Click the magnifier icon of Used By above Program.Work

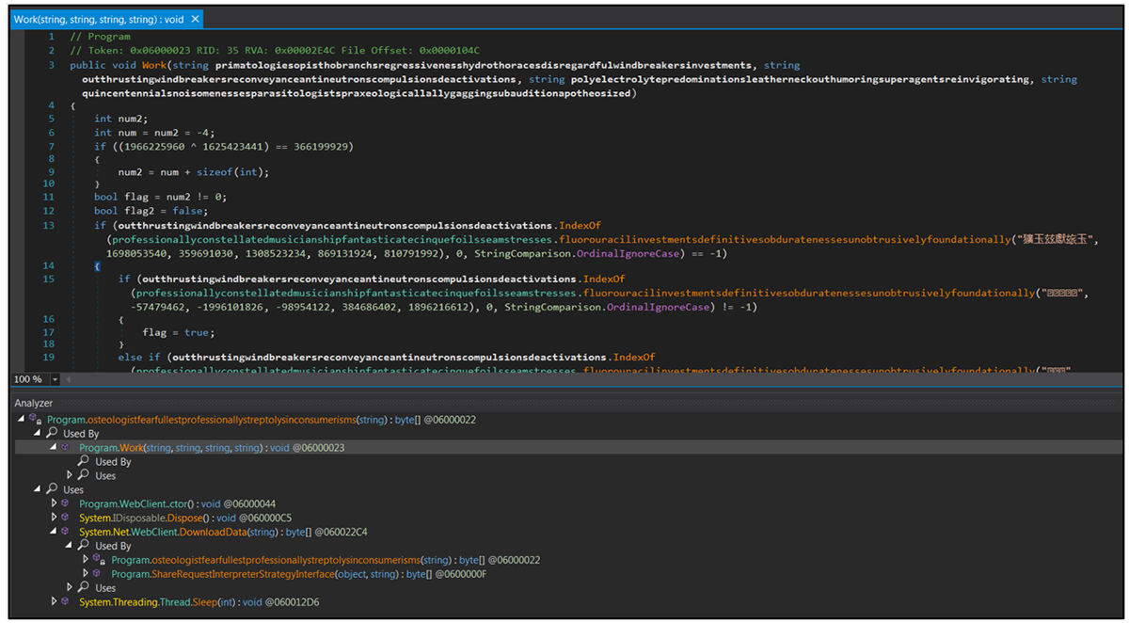pyautogui.click(x=52, y=434)
